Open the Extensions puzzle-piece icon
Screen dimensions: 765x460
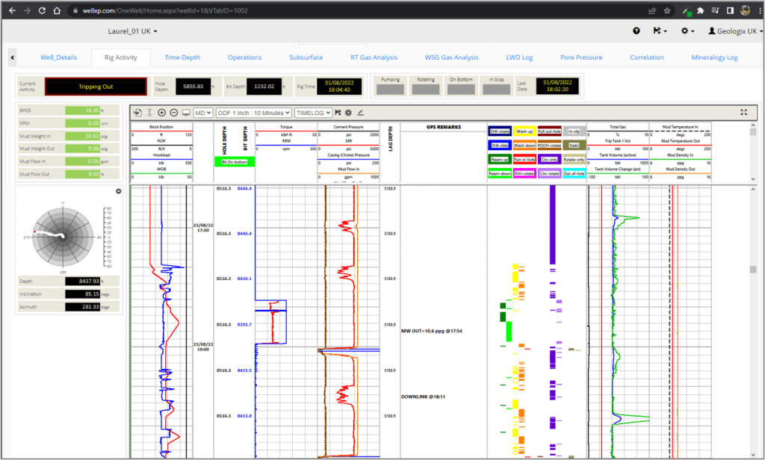click(701, 10)
